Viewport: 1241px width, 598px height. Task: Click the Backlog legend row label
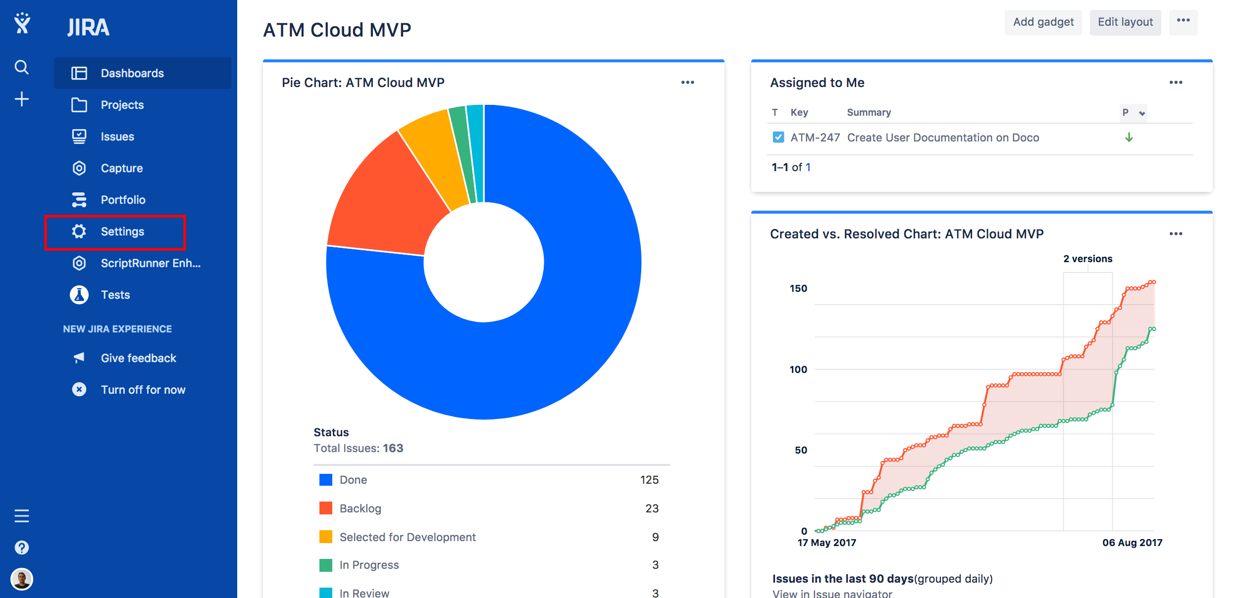click(x=361, y=508)
